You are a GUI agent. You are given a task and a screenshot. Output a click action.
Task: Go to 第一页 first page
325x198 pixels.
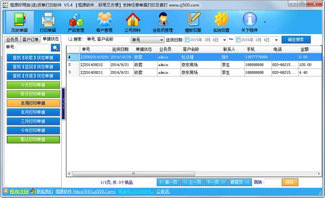(168, 182)
